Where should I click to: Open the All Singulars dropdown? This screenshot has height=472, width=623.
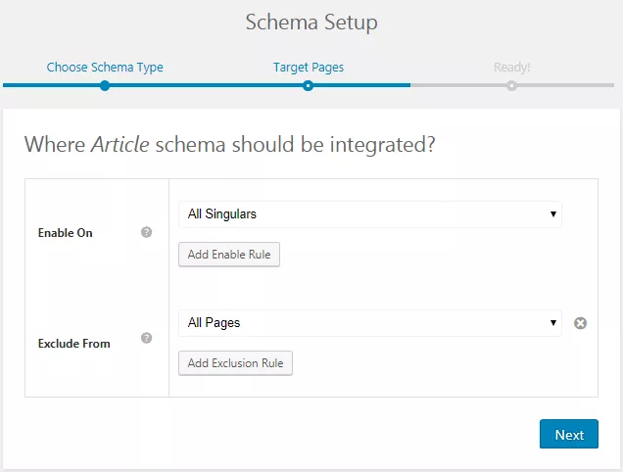369,213
